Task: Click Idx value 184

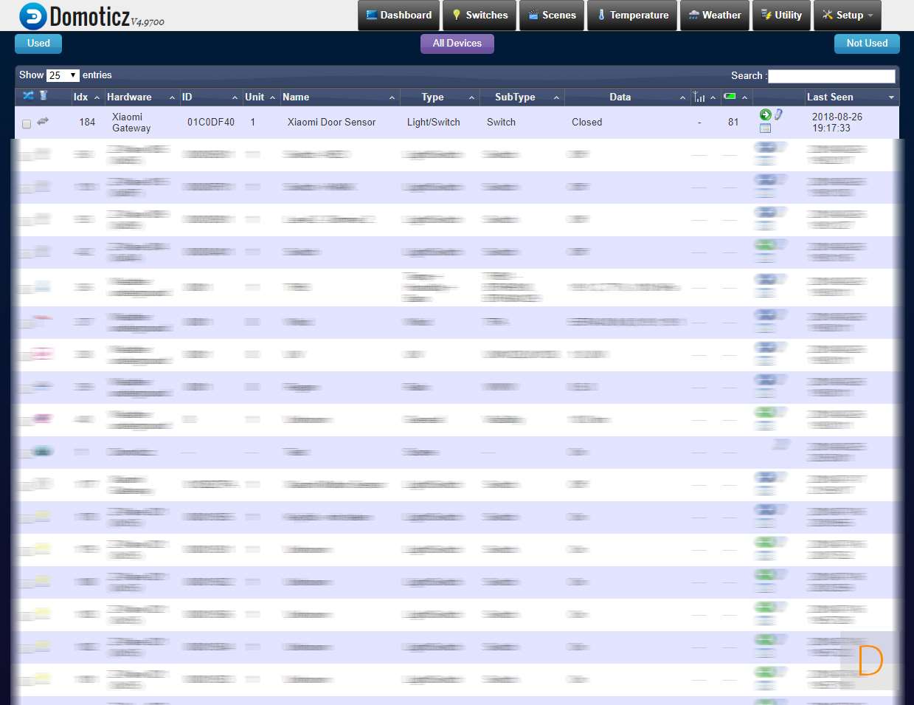Action: point(87,123)
